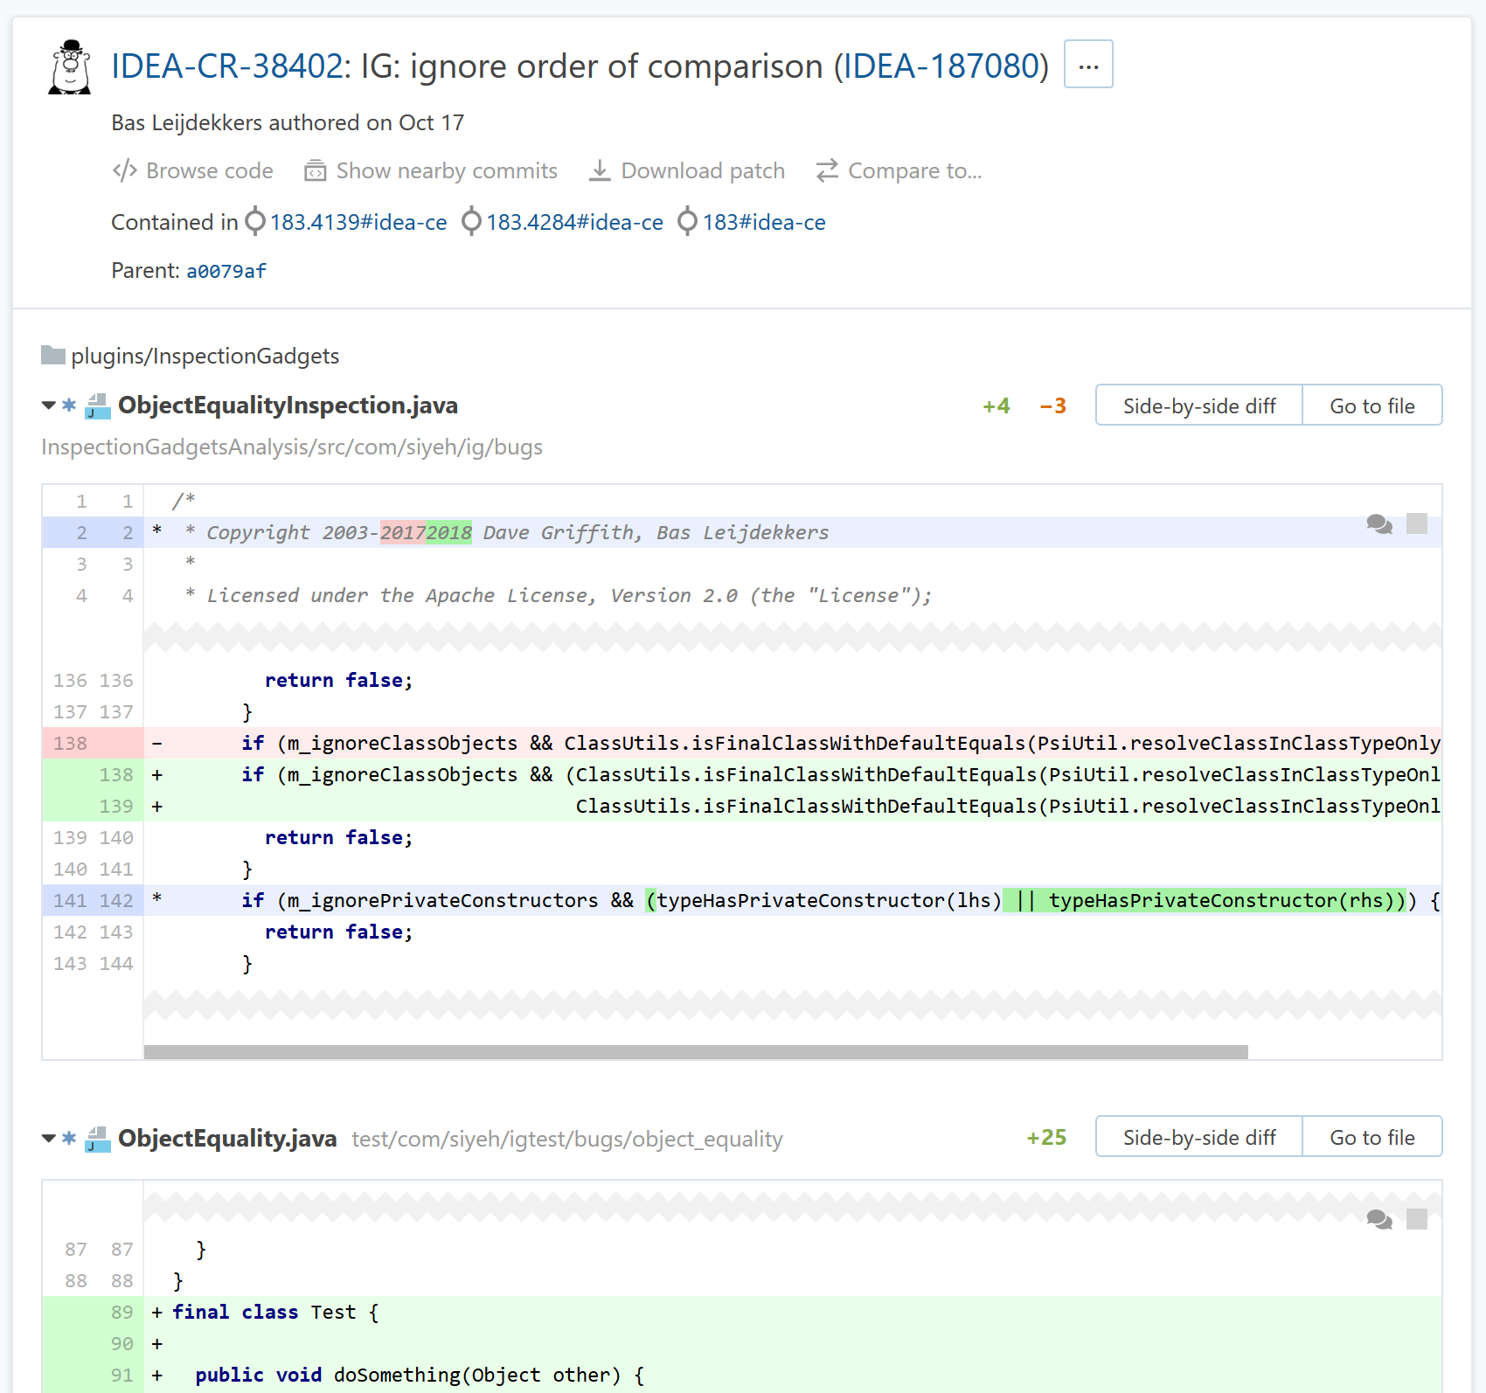Screen dimensions: 1486x1393
Task: Open Show nearby commits
Action: tap(430, 170)
